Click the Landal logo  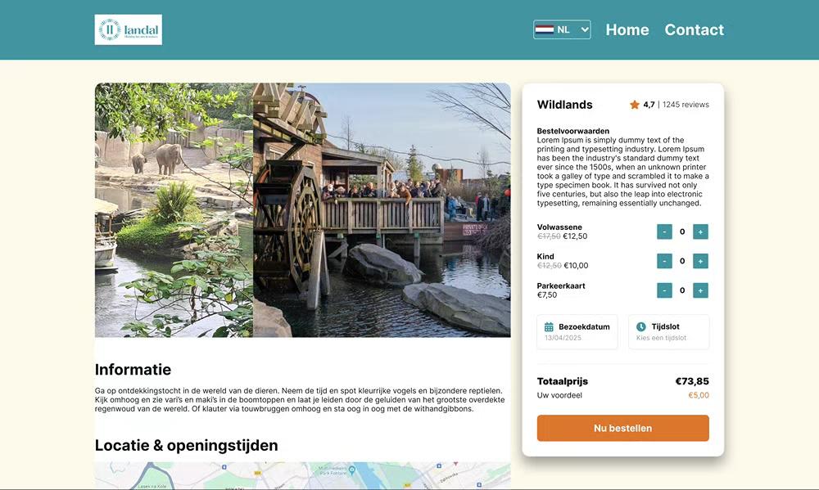(128, 29)
